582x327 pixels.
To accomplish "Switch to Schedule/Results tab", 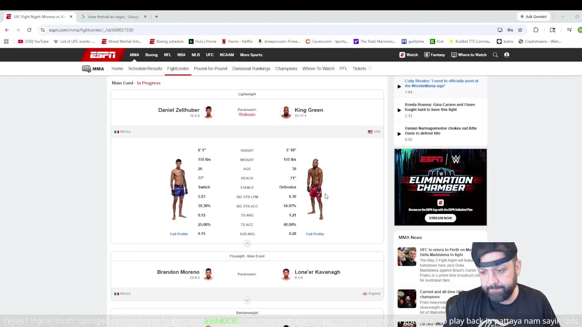I will coord(145,69).
